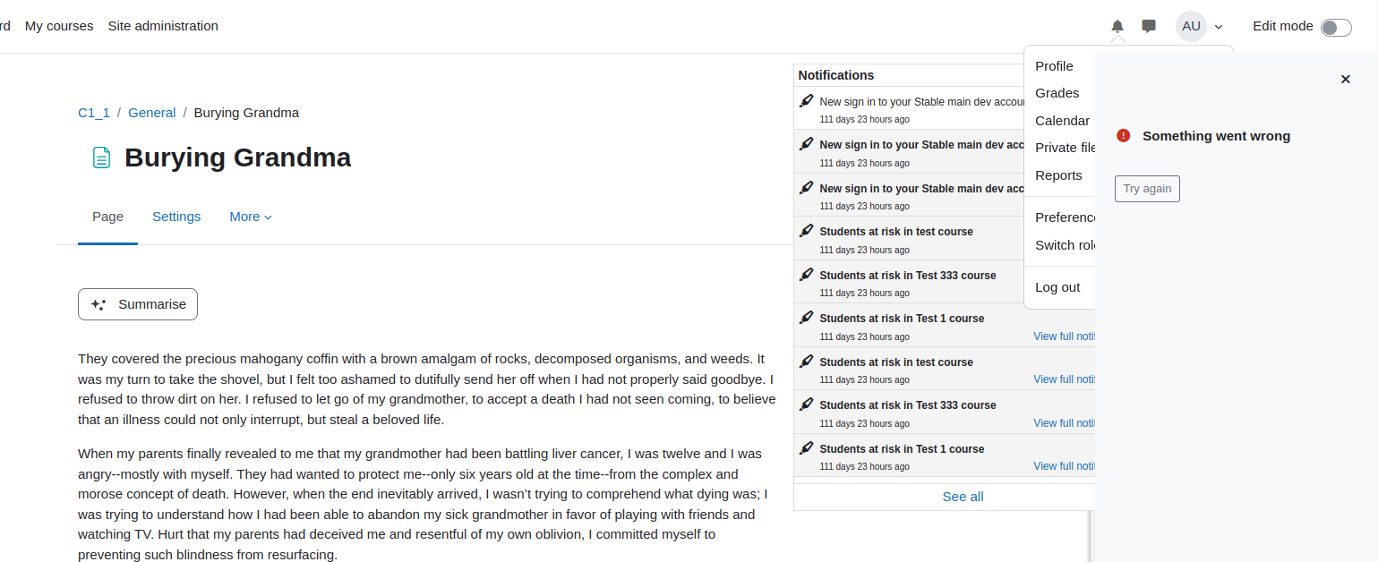
Task: Select the Page tab
Action: click(107, 217)
